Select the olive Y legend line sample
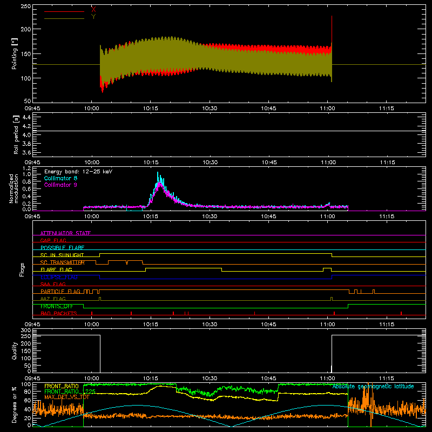Viewport: 432px width, 432px height. [64, 18]
